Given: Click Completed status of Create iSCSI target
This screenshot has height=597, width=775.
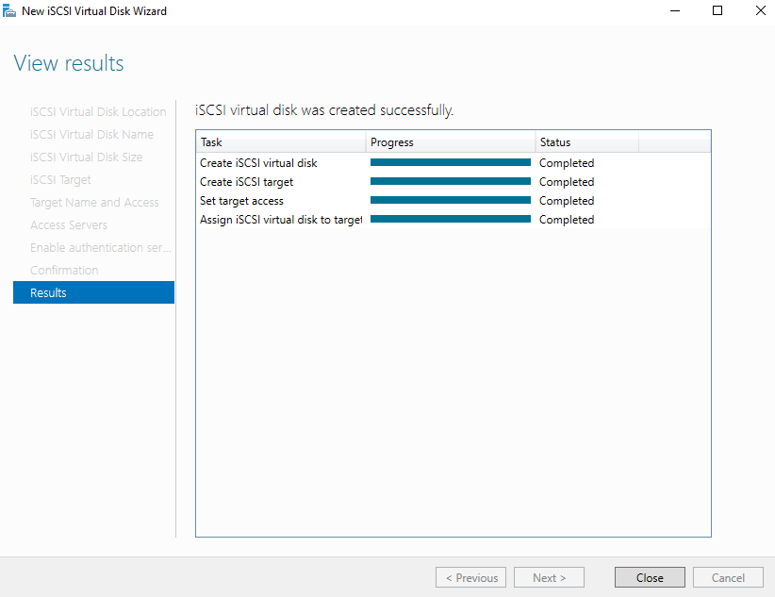Looking at the screenshot, I should pos(567,181).
